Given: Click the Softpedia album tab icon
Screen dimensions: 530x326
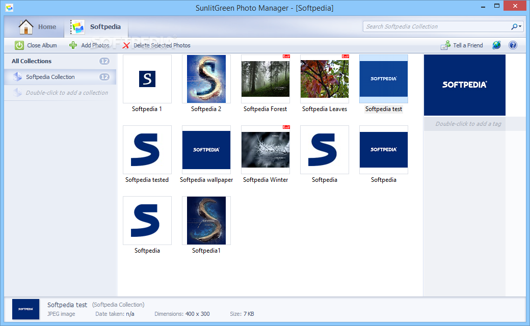Looking at the screenshot, I should click(77, 26).
